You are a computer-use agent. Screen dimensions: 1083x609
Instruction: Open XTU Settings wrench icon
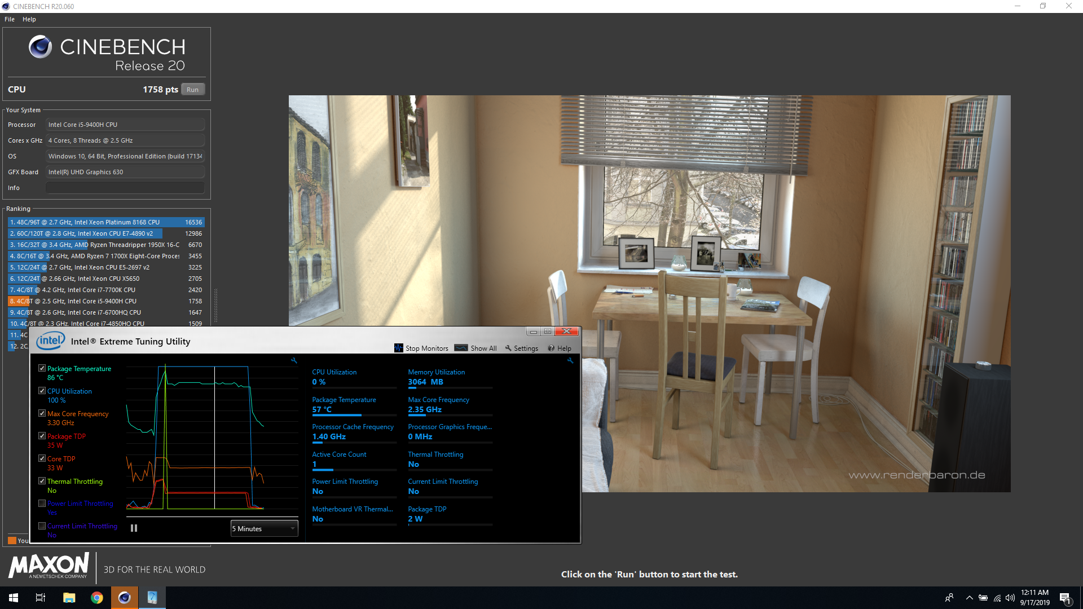pyautogui.click(x=508, y=348)
